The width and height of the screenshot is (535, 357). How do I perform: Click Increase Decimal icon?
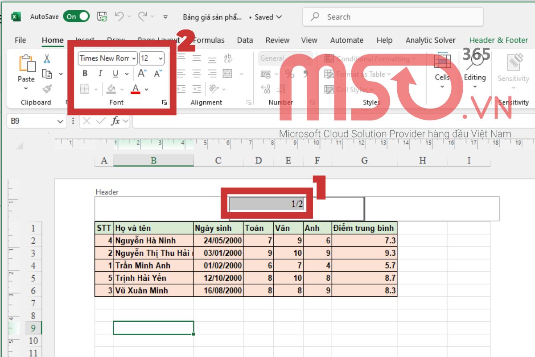pyautogui.click(x=266, y=89)
